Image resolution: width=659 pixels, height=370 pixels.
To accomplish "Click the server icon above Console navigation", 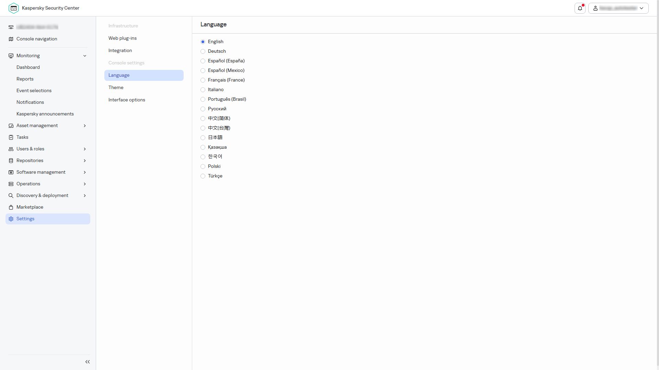I will pyautogui.click(x=11, y=27).
